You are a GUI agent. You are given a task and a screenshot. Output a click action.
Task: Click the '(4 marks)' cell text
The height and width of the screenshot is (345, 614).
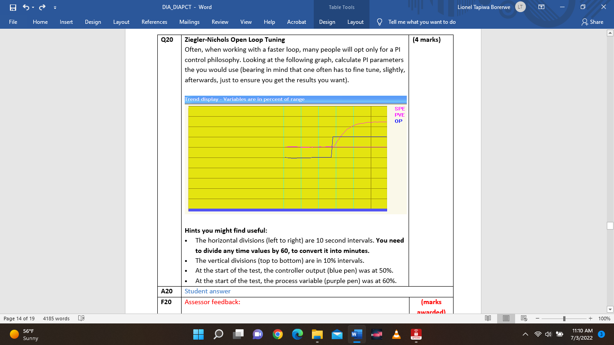coord(427,40)
